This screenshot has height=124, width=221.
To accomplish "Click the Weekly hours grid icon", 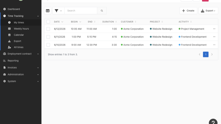I will [9, 29].
